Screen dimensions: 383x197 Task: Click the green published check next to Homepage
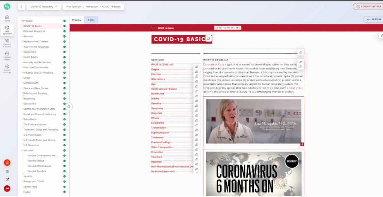[64, 21]
